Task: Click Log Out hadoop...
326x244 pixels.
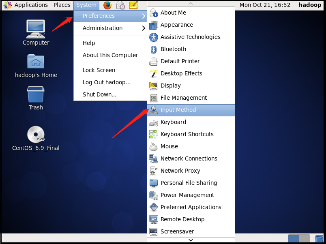Action: click(x=110, y=83)
